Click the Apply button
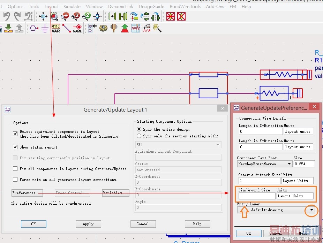The image size is (323, 243). [88, 224]
